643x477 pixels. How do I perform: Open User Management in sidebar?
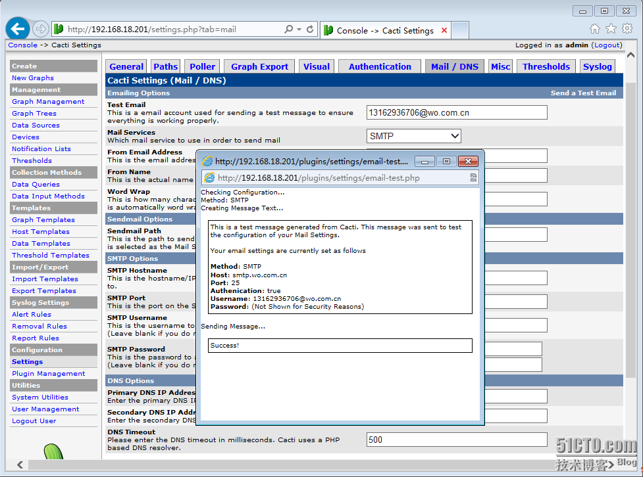click(45, 409)
